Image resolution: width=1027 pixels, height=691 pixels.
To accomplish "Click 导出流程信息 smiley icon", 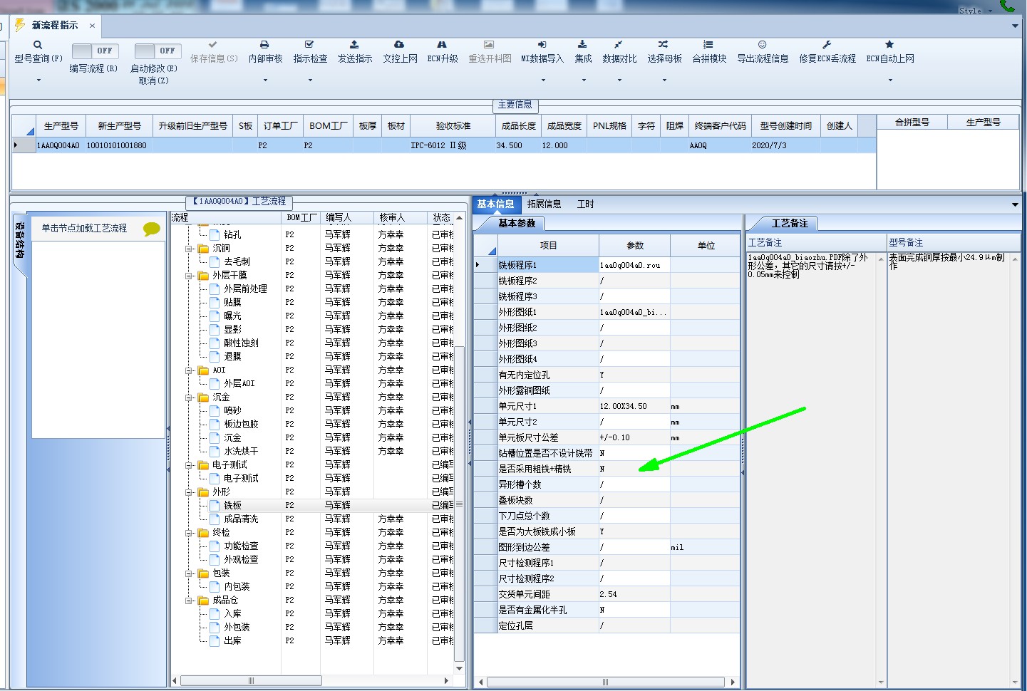I will point(762,45).
